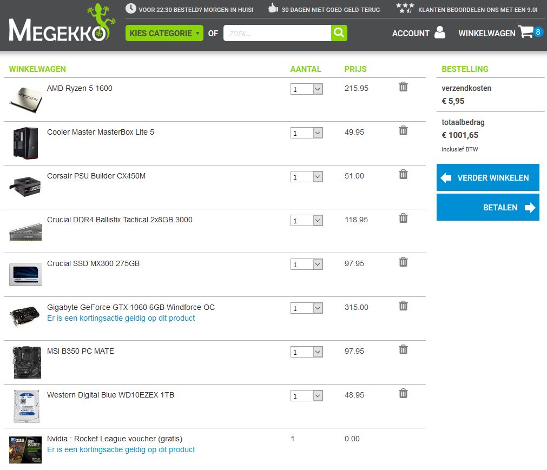The image size is (547, 470).
Task: Open quantity dropdown for Cooler Master MasterBox
Action: click(x=307, y=133)
